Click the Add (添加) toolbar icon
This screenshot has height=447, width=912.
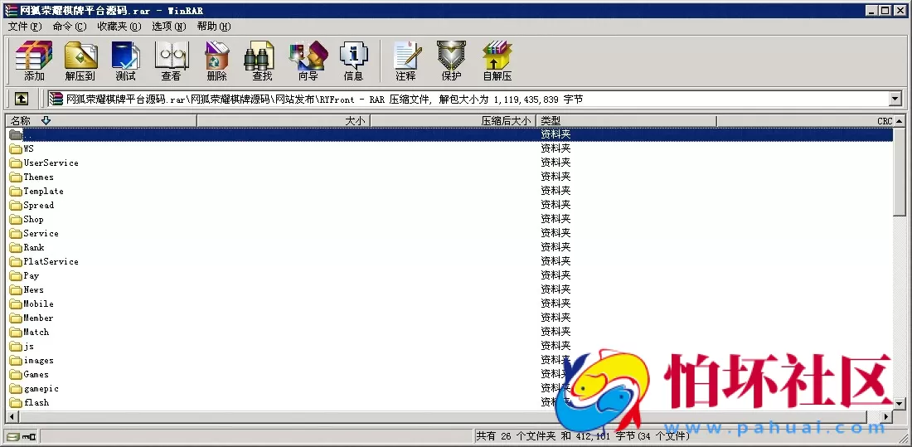pyautogui.click(x=34, y=61)
